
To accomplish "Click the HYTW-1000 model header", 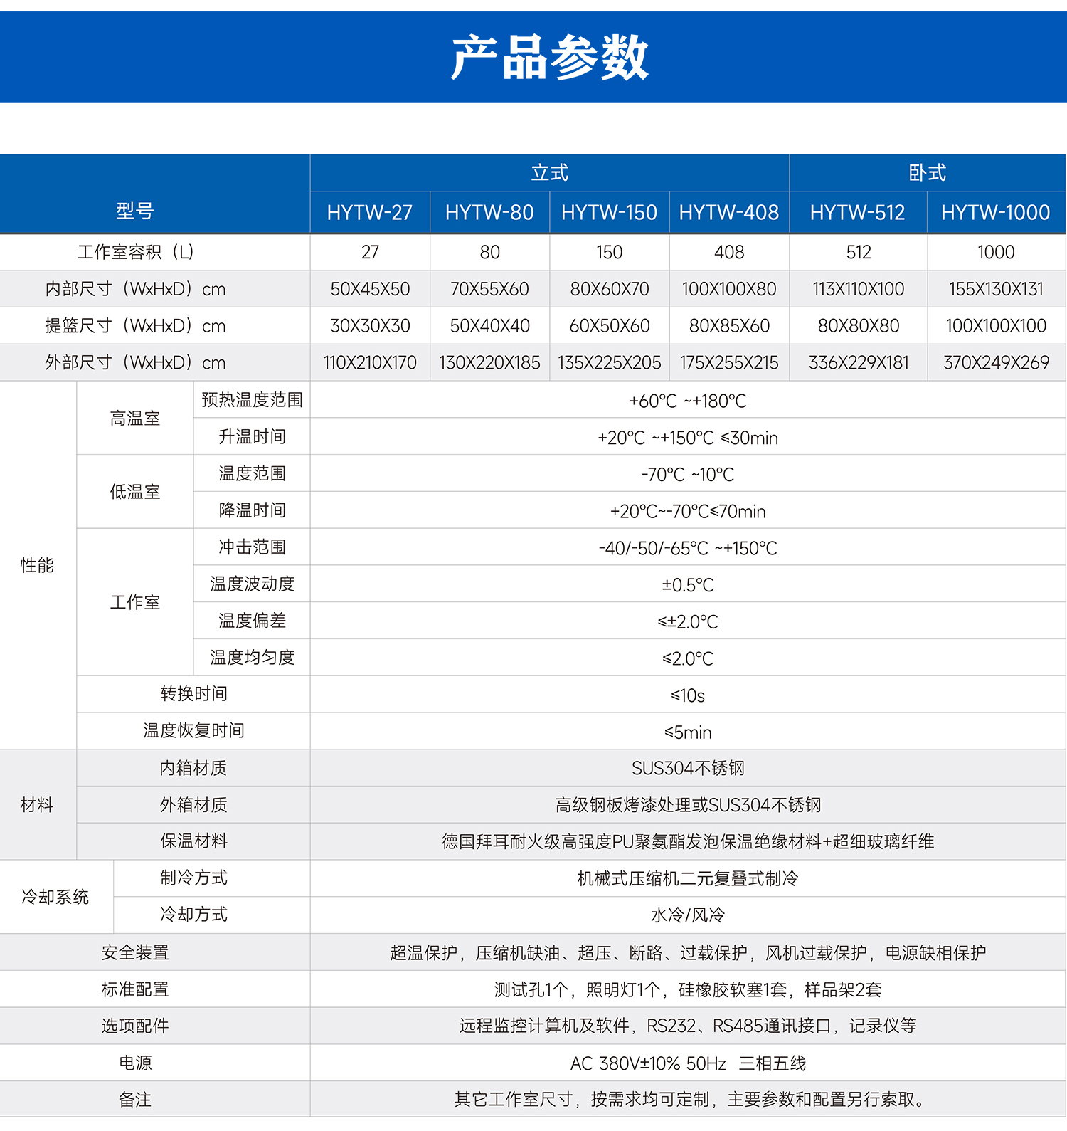I will coord(996,212).
